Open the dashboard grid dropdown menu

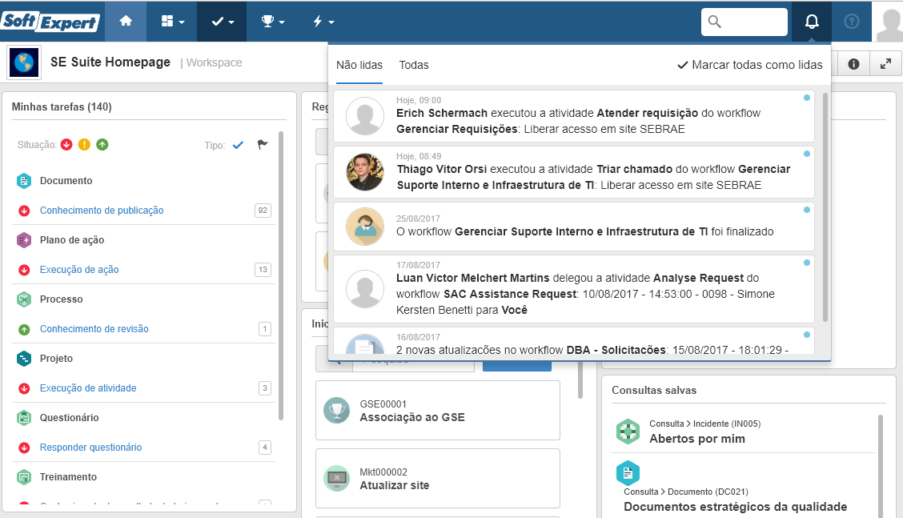(172, 22)
